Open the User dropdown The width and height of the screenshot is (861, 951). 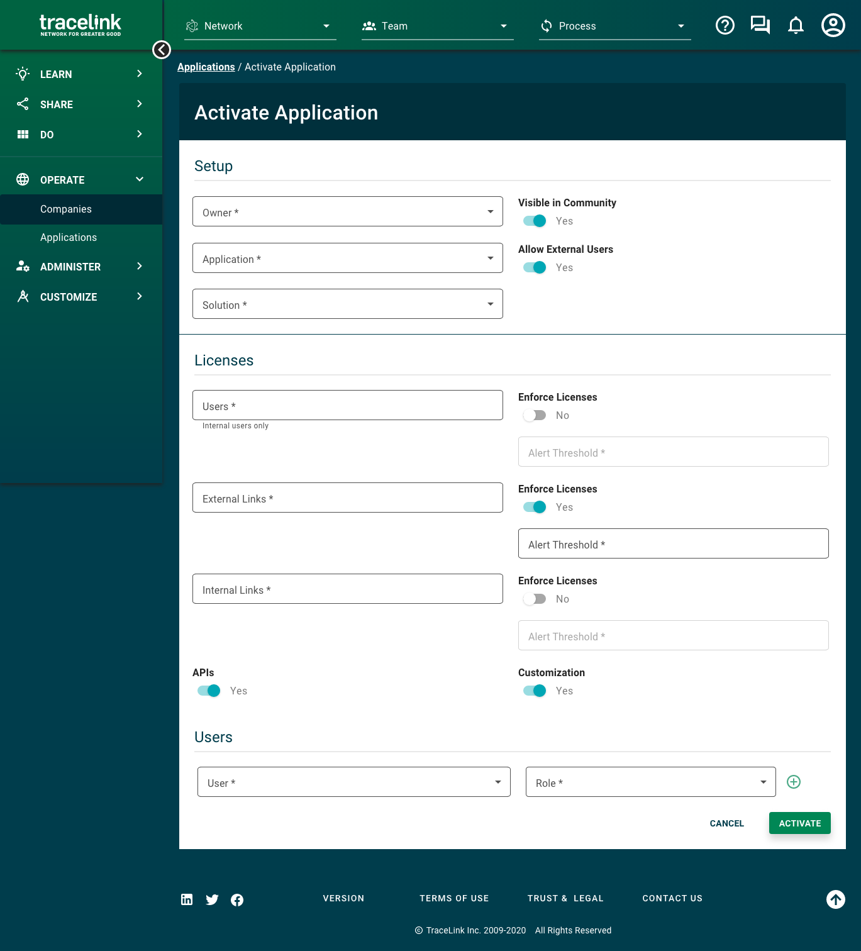coord(354,782)
